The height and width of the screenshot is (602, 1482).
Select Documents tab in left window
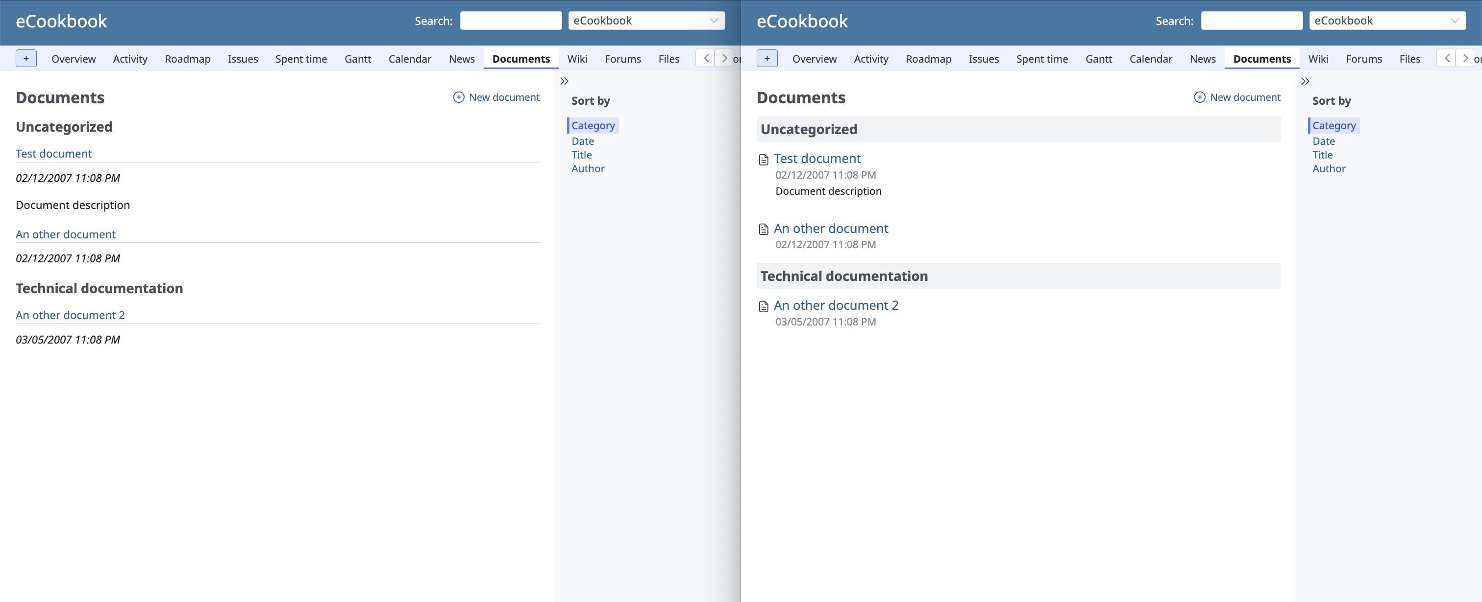click(521, 59)
